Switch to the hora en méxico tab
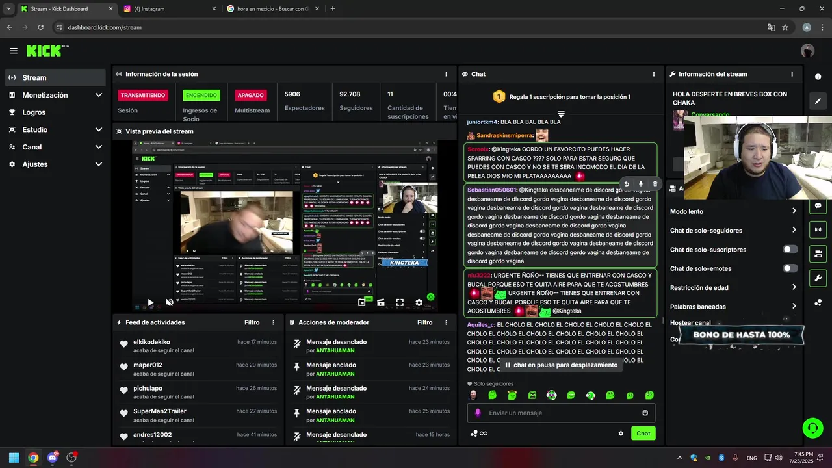The image size is (832, 468). pos(273,9)
